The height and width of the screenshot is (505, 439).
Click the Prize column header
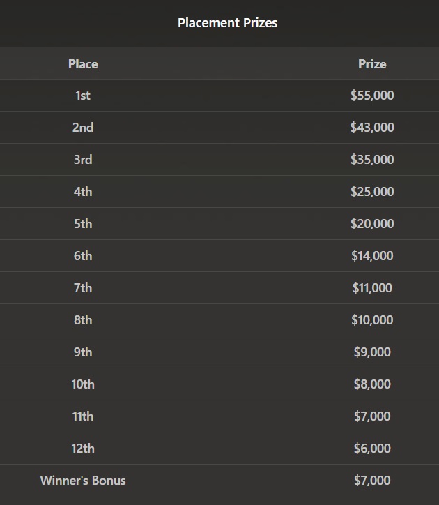coord(372,64)
